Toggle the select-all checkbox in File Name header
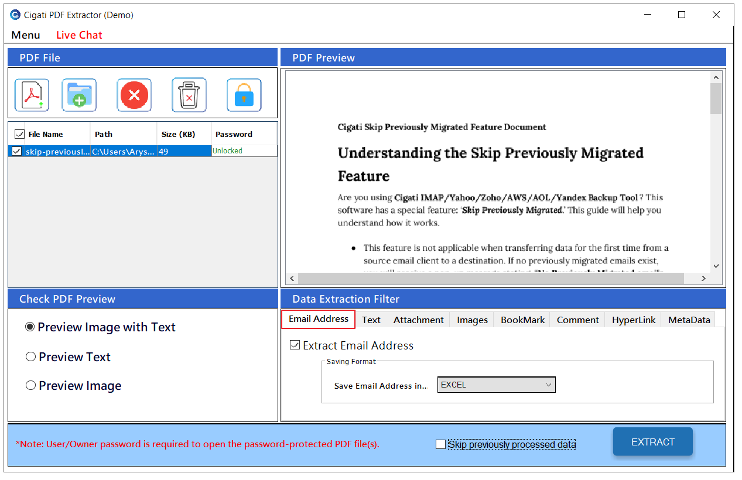 point(19,134)
